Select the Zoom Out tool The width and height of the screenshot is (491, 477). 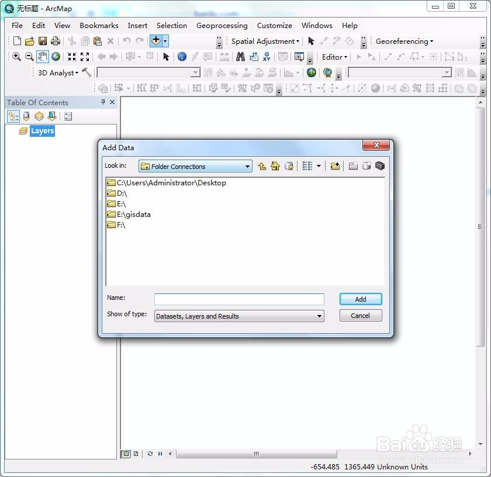tap(29, 56)
